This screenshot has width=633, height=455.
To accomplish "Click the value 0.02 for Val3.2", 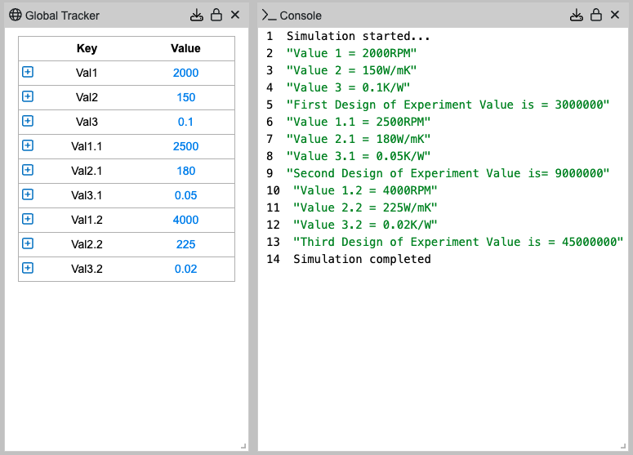I will [x=185, y=269].
